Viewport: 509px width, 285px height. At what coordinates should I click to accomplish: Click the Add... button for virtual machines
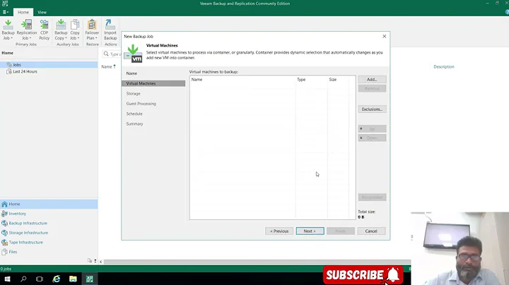pos(372,79)
